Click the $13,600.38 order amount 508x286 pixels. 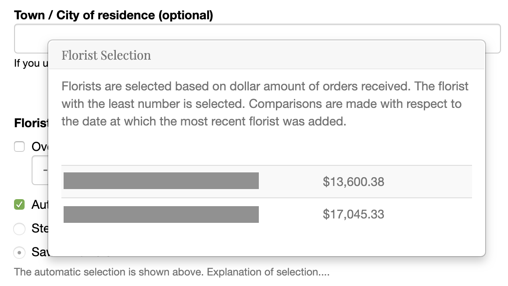(x=353, y=182)
